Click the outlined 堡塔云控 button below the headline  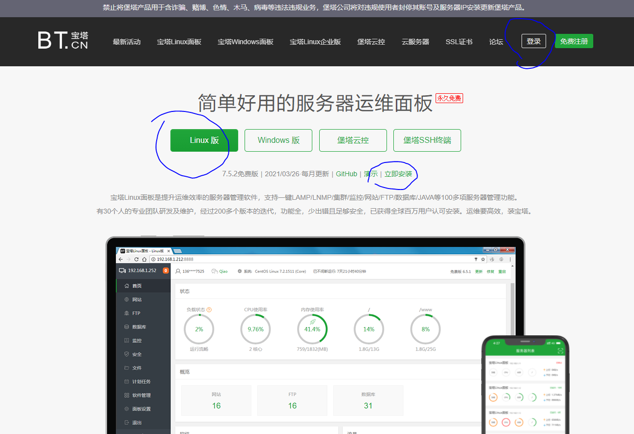[x=353, y=140]
